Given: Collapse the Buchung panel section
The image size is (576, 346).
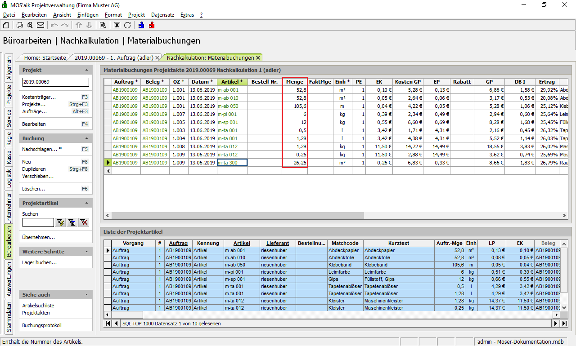Looking at the screenshot, I should point(86,138).
